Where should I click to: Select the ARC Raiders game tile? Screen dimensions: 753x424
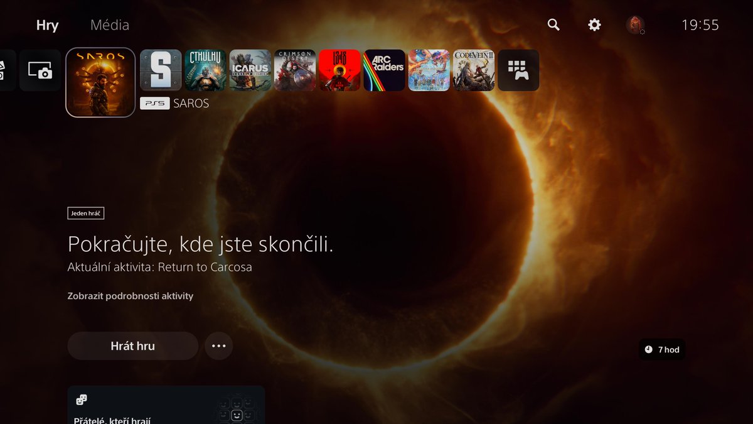click(x=384, y=70)
